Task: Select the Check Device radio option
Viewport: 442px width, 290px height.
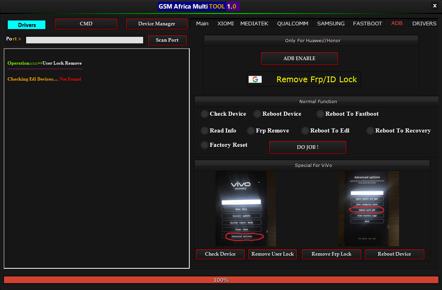Action: click(204, 114)
